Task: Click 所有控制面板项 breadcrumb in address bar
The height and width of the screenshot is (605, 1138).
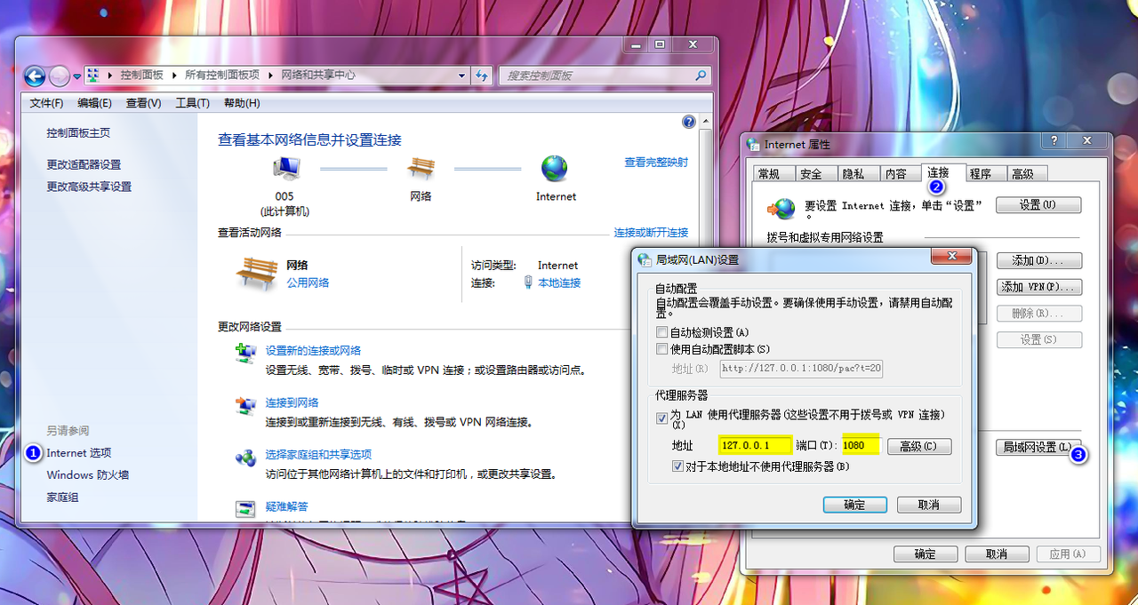Action: (222, 76)
